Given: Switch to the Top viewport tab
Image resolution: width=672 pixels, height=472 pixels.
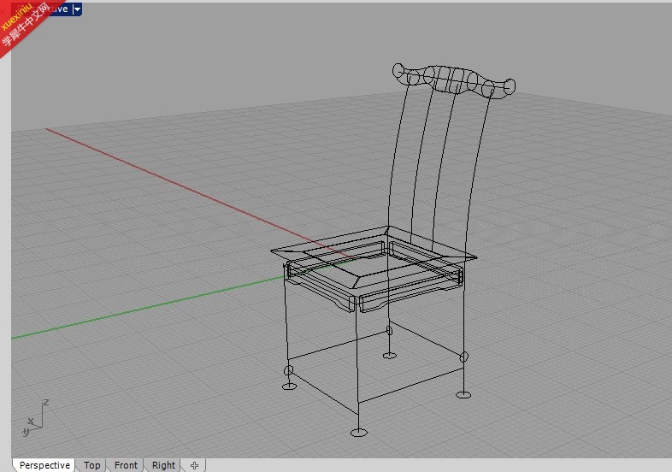Looking at the screenshot, I should coord(91,465).
